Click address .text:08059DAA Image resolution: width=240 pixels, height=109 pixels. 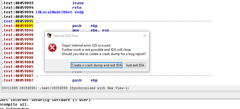coord(18,53)
